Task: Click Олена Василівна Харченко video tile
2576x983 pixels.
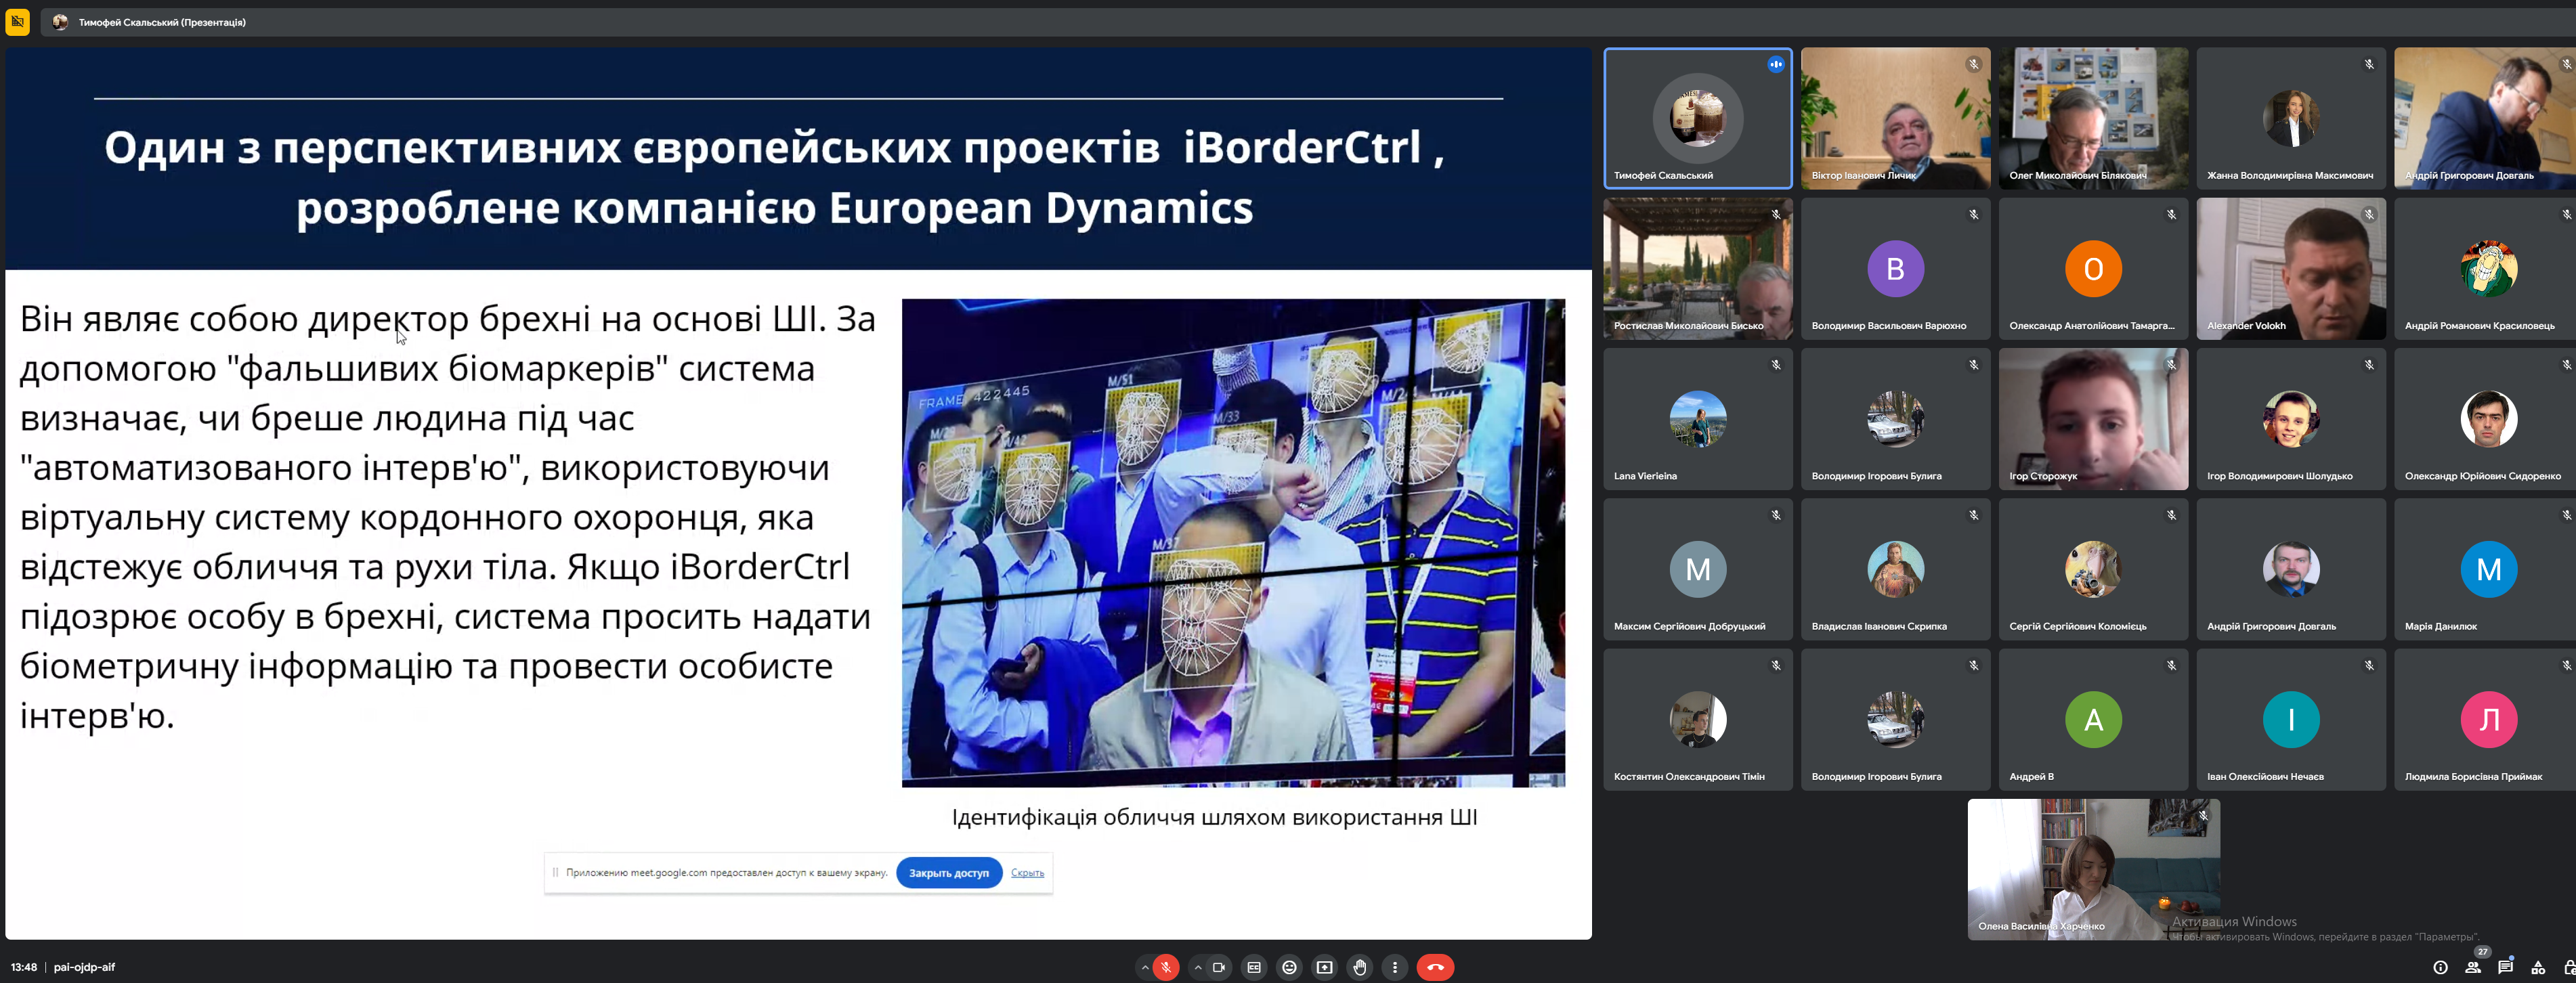Action: (2093, 868)
